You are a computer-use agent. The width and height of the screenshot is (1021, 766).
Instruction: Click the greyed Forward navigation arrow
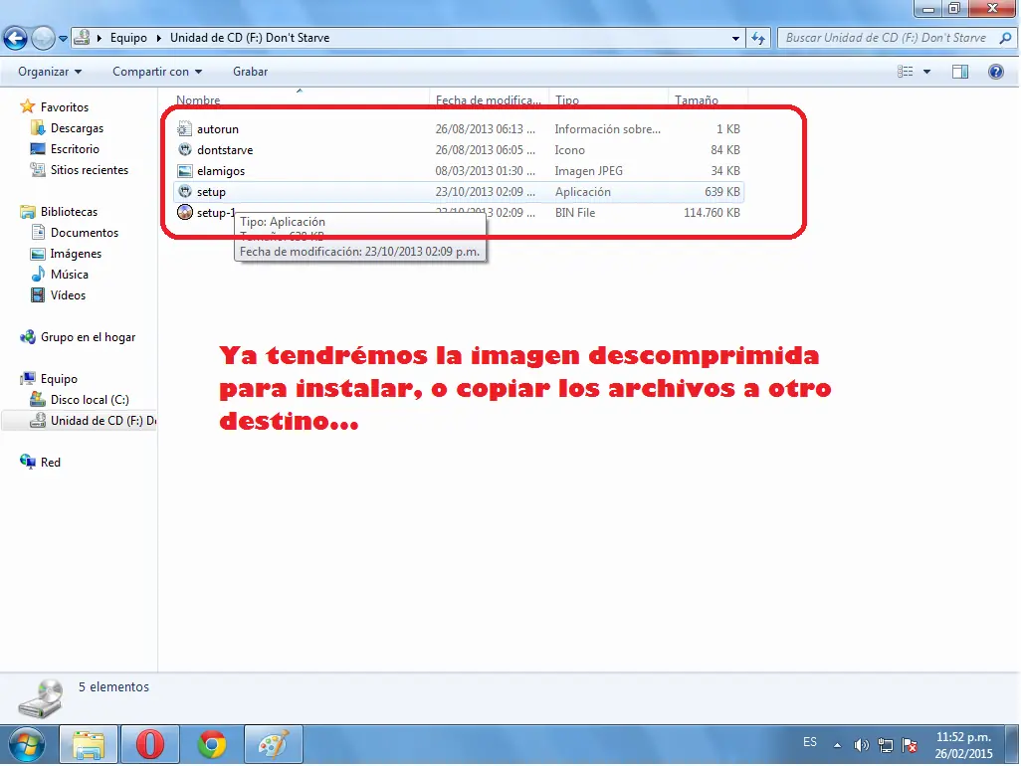[x=43, y=38]
